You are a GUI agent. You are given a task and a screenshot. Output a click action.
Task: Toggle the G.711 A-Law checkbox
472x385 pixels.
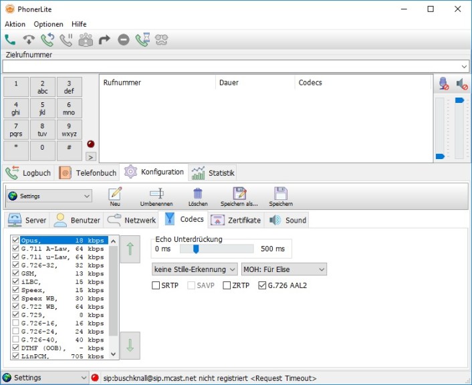click(x=15, y=249)
